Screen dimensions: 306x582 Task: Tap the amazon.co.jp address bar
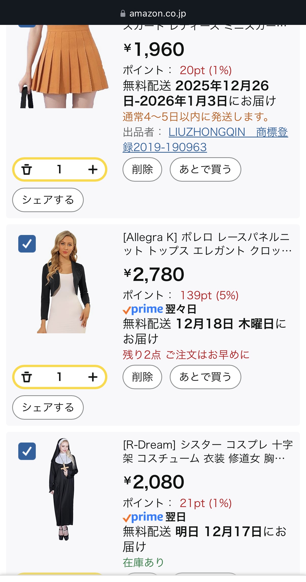pos(157,13)
